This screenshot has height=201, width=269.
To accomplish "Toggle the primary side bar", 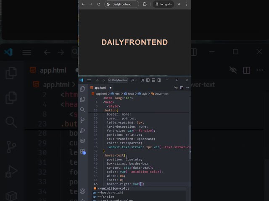I will (148, 80).
